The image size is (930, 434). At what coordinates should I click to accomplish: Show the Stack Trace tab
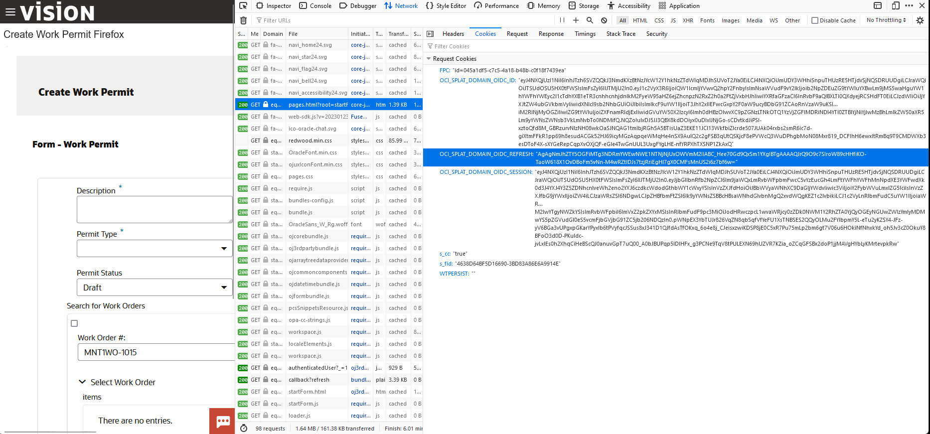(621, 34)
